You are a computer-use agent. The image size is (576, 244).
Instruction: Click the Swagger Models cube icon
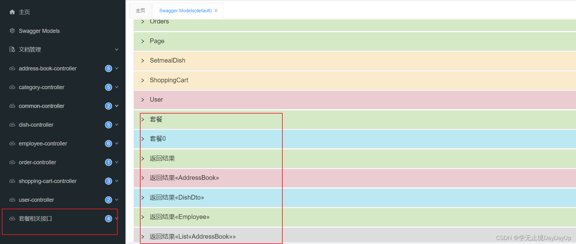click(x=12, y=31)
